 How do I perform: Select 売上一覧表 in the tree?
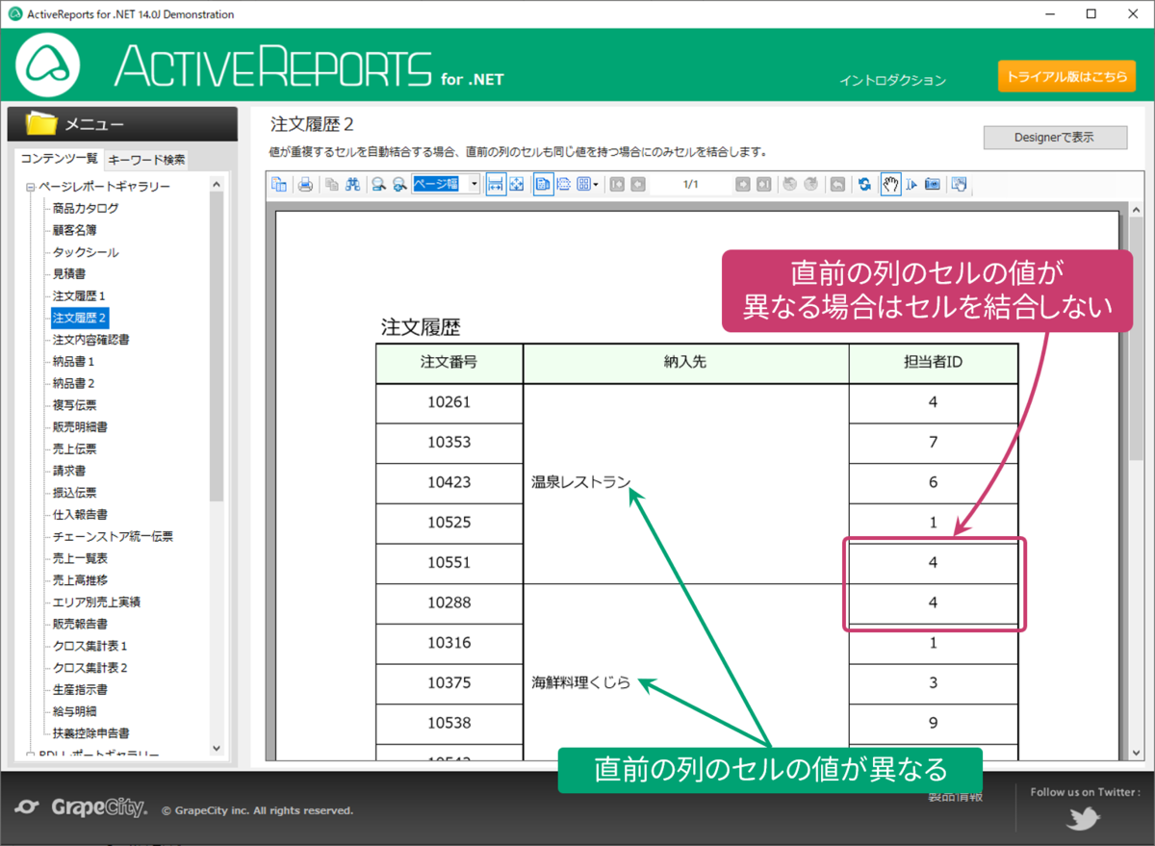[x=80, y=558]
